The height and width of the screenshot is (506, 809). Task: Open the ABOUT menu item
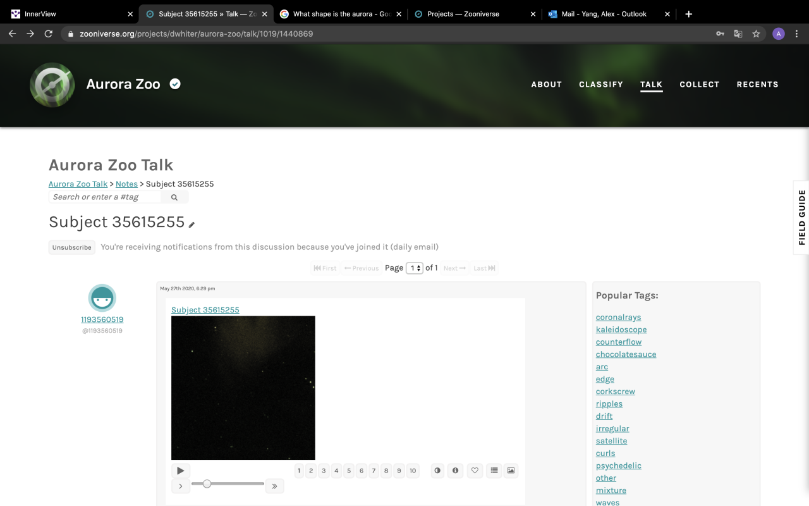[x=547, y=84]
